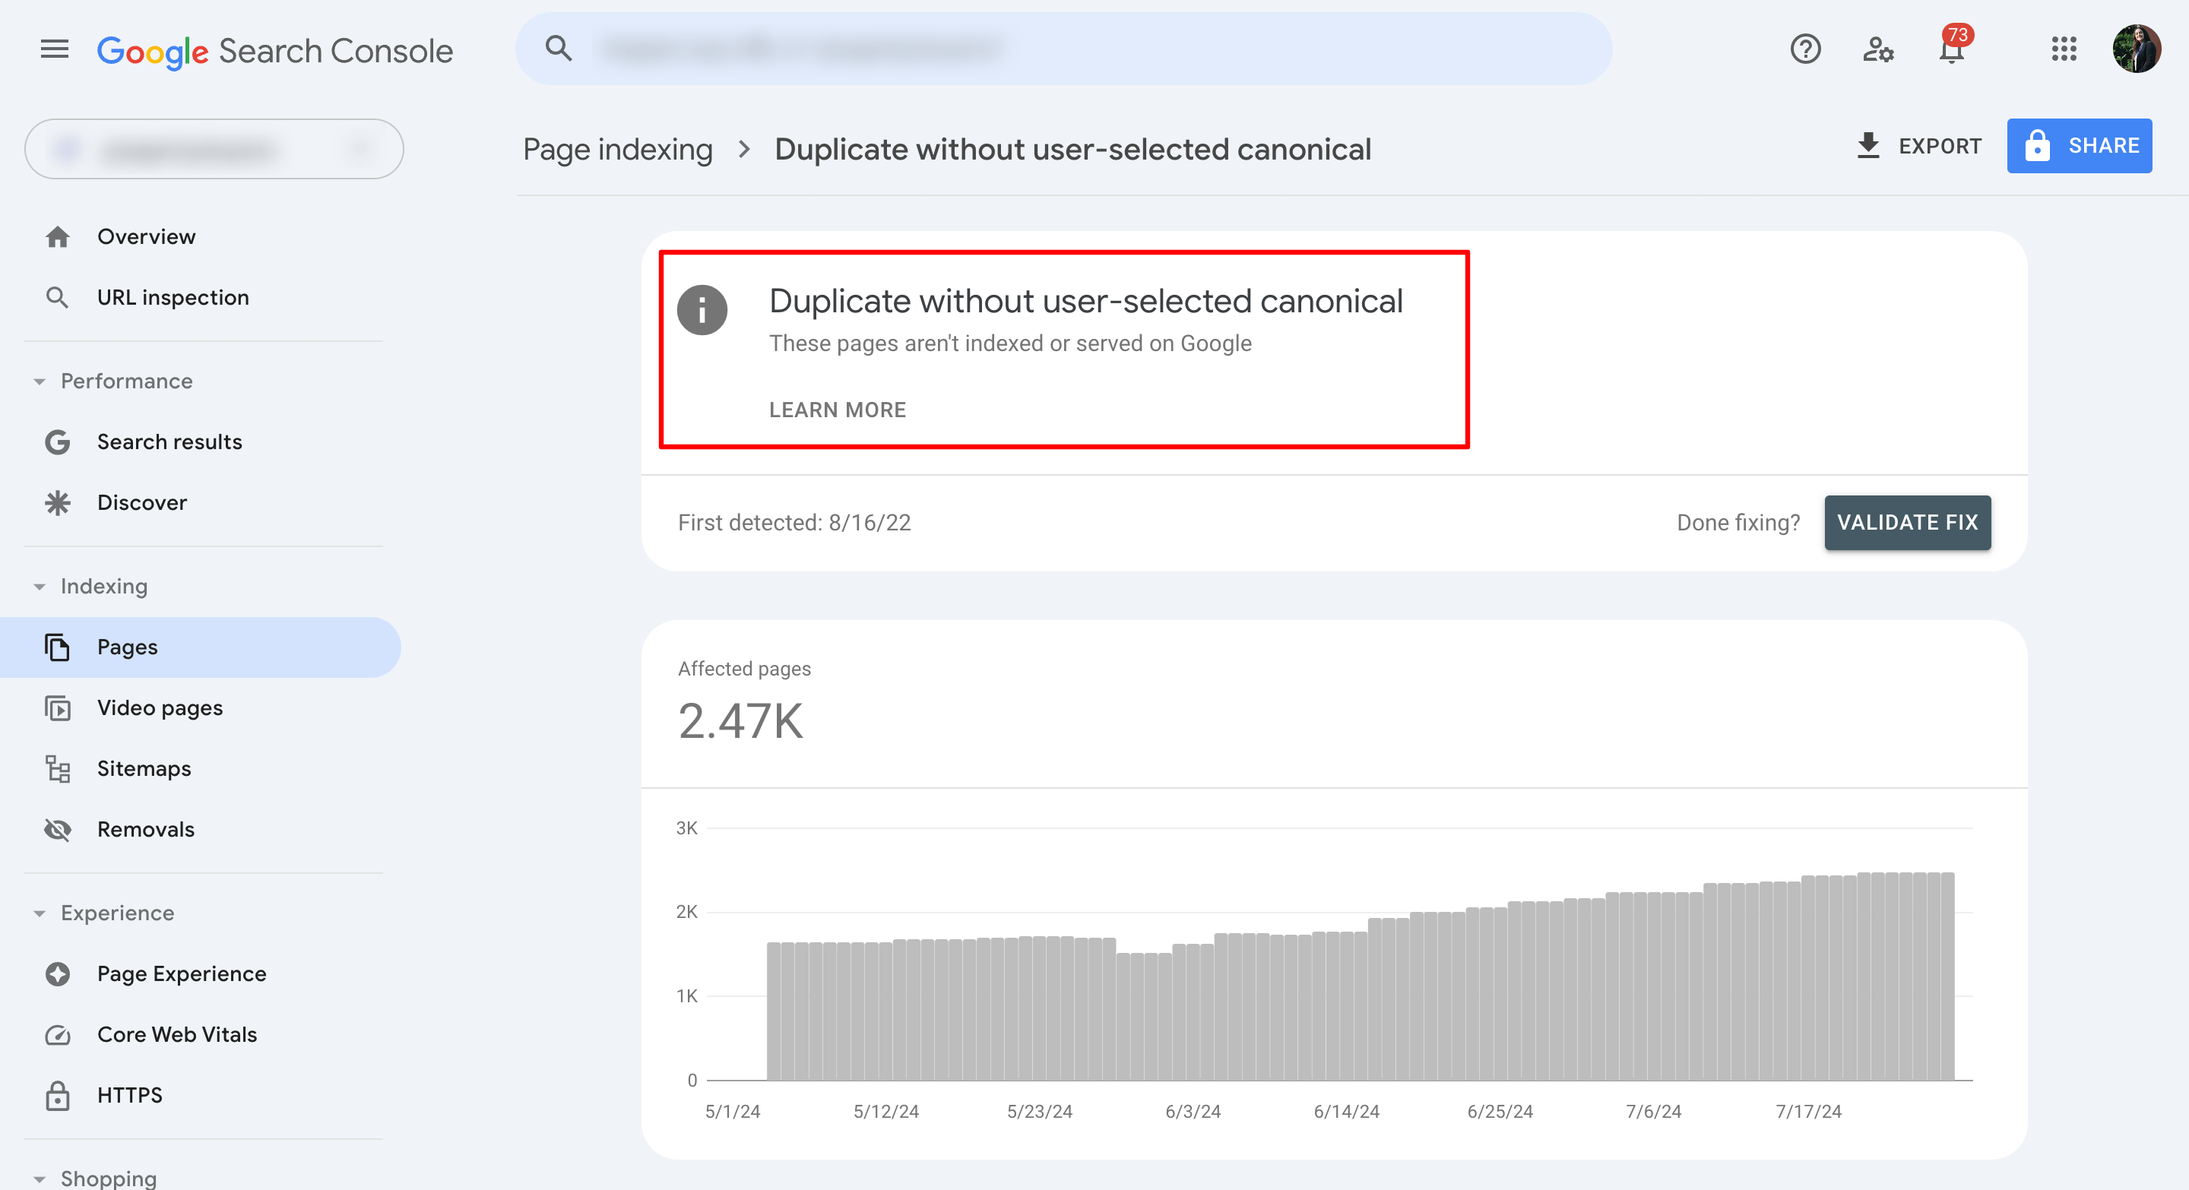Select Pages under Indexing
2189x1190 pixels.
tap(201, 647)
